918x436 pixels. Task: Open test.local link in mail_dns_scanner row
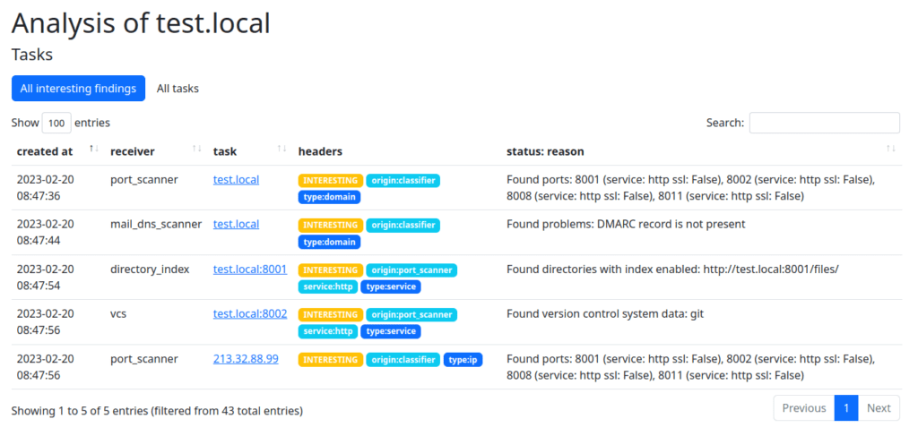[x=236, y=224]
